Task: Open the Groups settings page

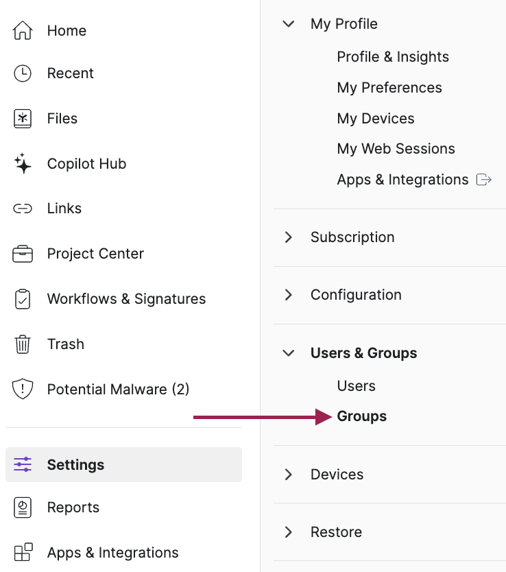Action: click(x=361, y=416)
